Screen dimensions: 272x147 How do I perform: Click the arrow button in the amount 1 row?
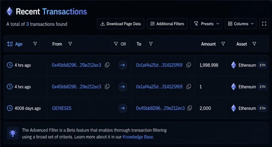pyautogui.click(x=123, y=87)
